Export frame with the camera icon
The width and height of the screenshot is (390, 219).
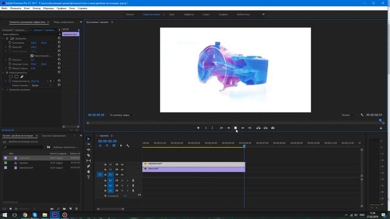point(273,128)
